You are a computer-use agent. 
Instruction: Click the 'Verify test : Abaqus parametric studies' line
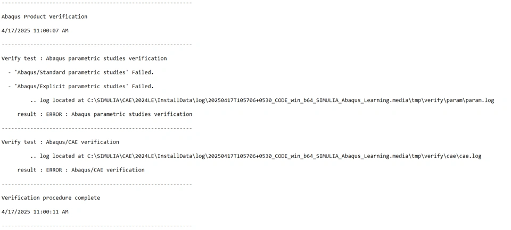point(84,58)
